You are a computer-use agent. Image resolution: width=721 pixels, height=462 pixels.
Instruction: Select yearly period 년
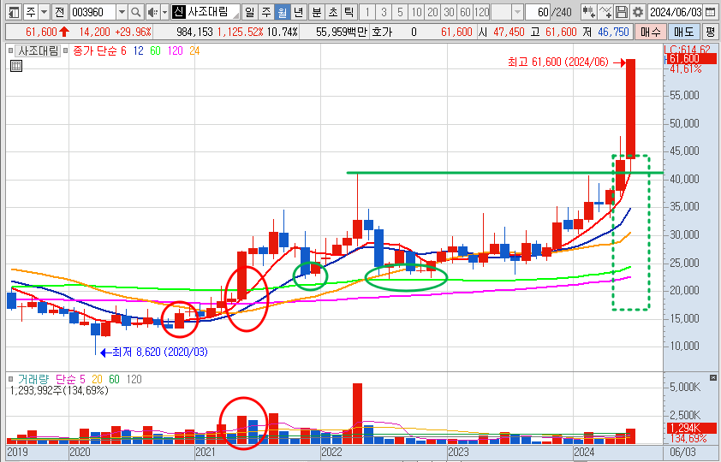tap(299, 12)
